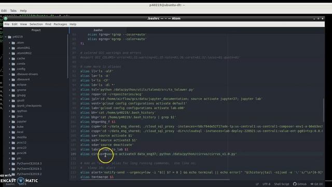This screenshot has height=187, width=332.
Task: Open the Help menu in terminal window
Action: [23, 10]
